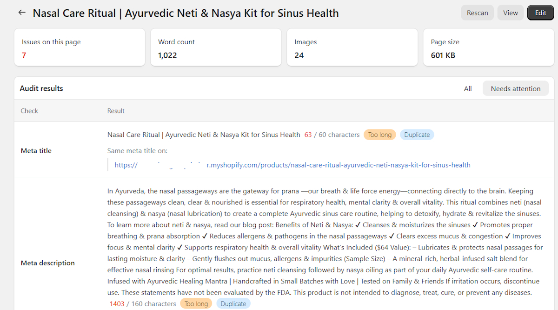Switch to the All filter tab
The height and width of the screenshot is (310, 558).
coord(468,88)
